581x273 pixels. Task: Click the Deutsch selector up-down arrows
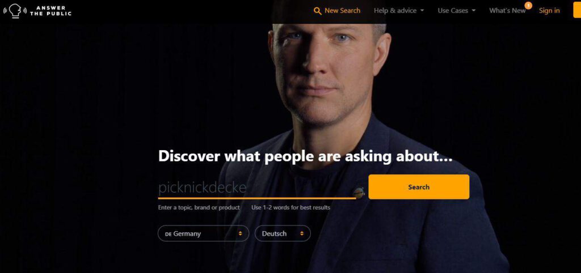302,233
